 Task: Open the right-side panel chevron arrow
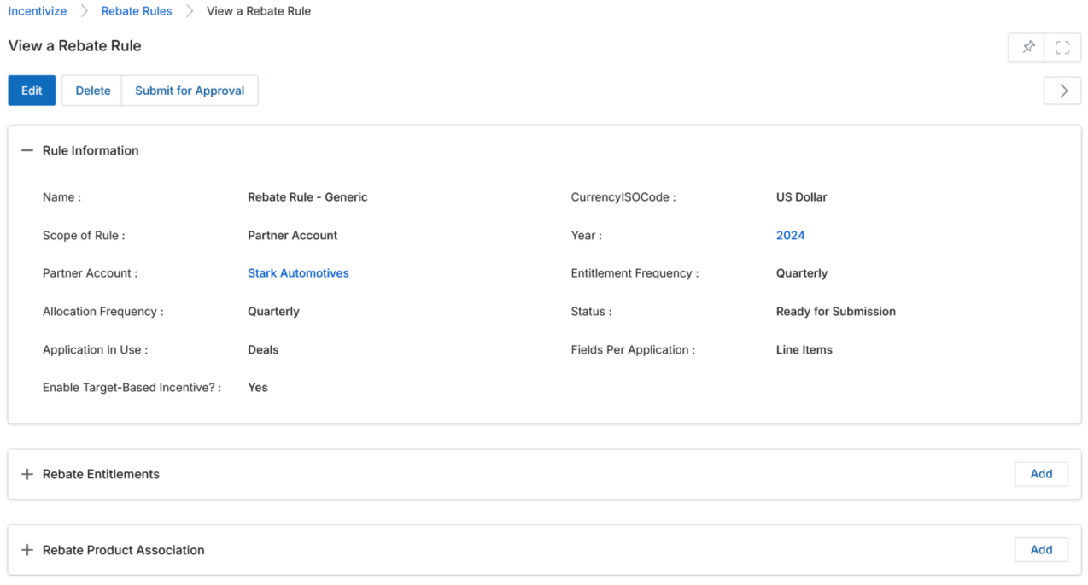click(x=1062, y=91)
